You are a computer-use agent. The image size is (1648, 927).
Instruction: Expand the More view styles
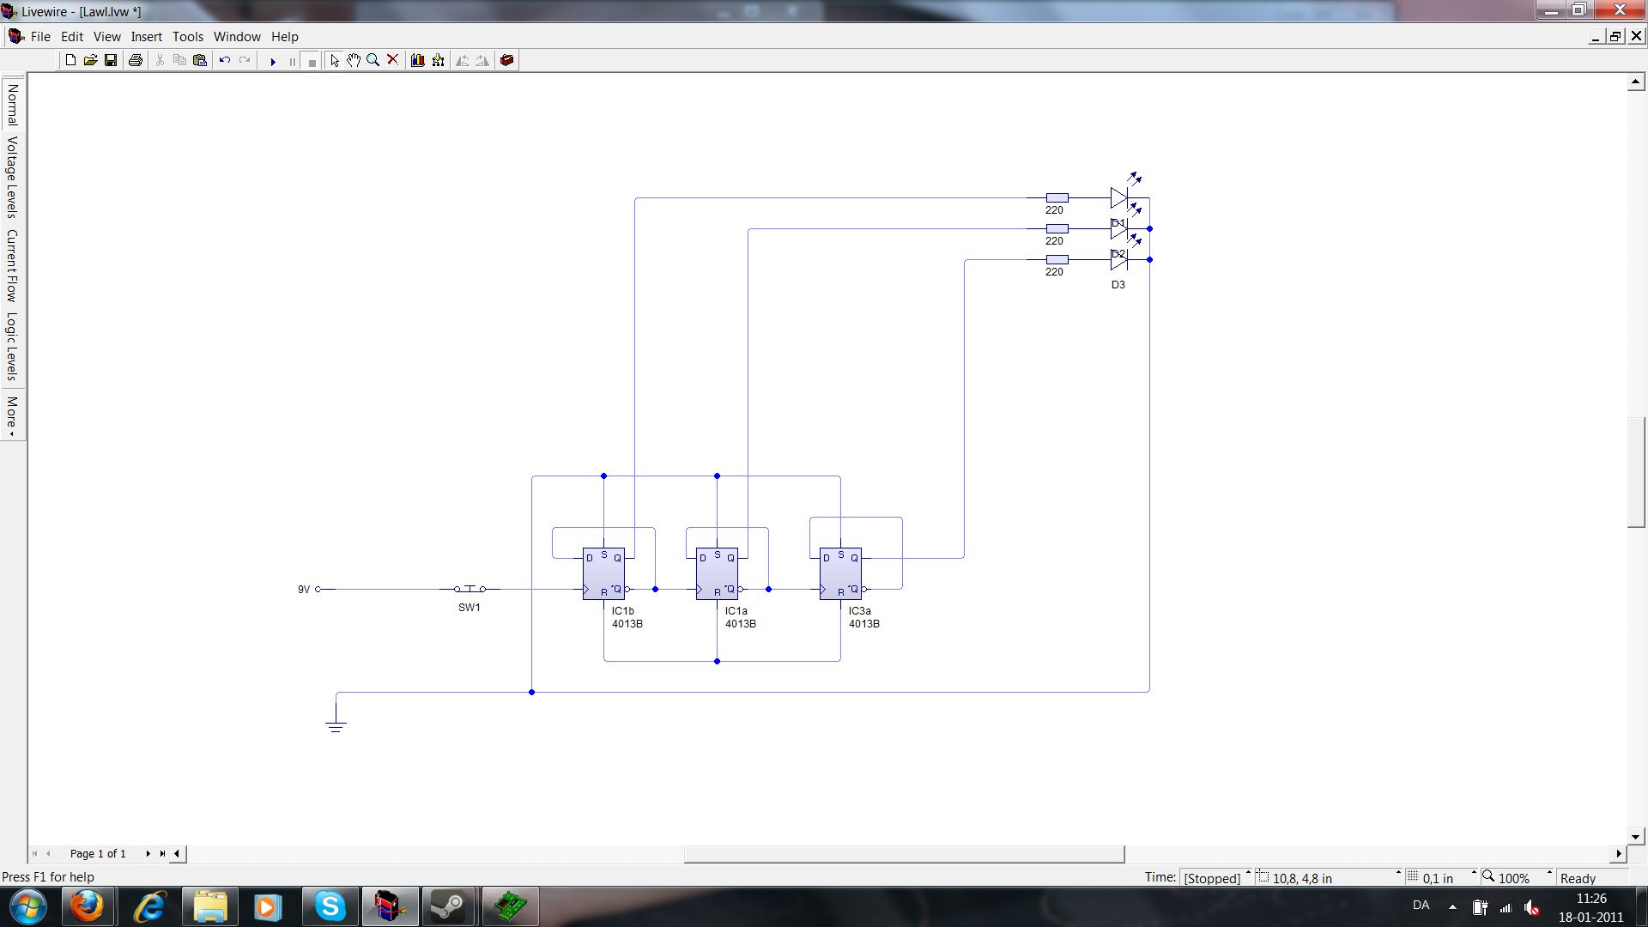(12, 415)
